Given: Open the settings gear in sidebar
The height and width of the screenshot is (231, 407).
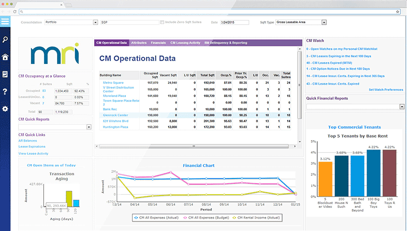Looking at the screenshot, I should tap(5, 109).
